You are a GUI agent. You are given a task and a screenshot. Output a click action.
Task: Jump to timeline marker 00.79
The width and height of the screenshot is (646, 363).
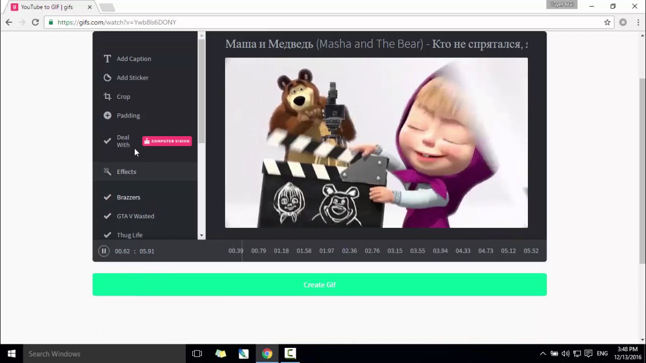tap(258, 251)
